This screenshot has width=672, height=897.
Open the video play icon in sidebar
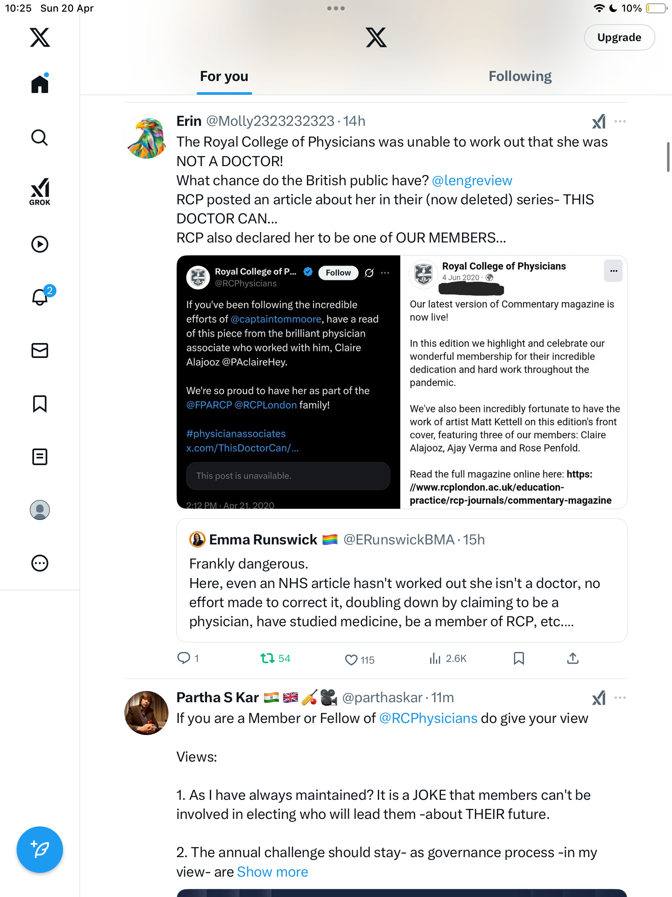click(x=40, y=244)
